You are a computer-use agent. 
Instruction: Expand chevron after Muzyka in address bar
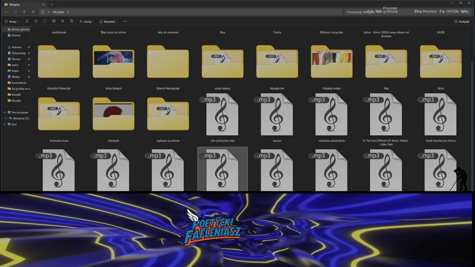(x=68, y=12)
